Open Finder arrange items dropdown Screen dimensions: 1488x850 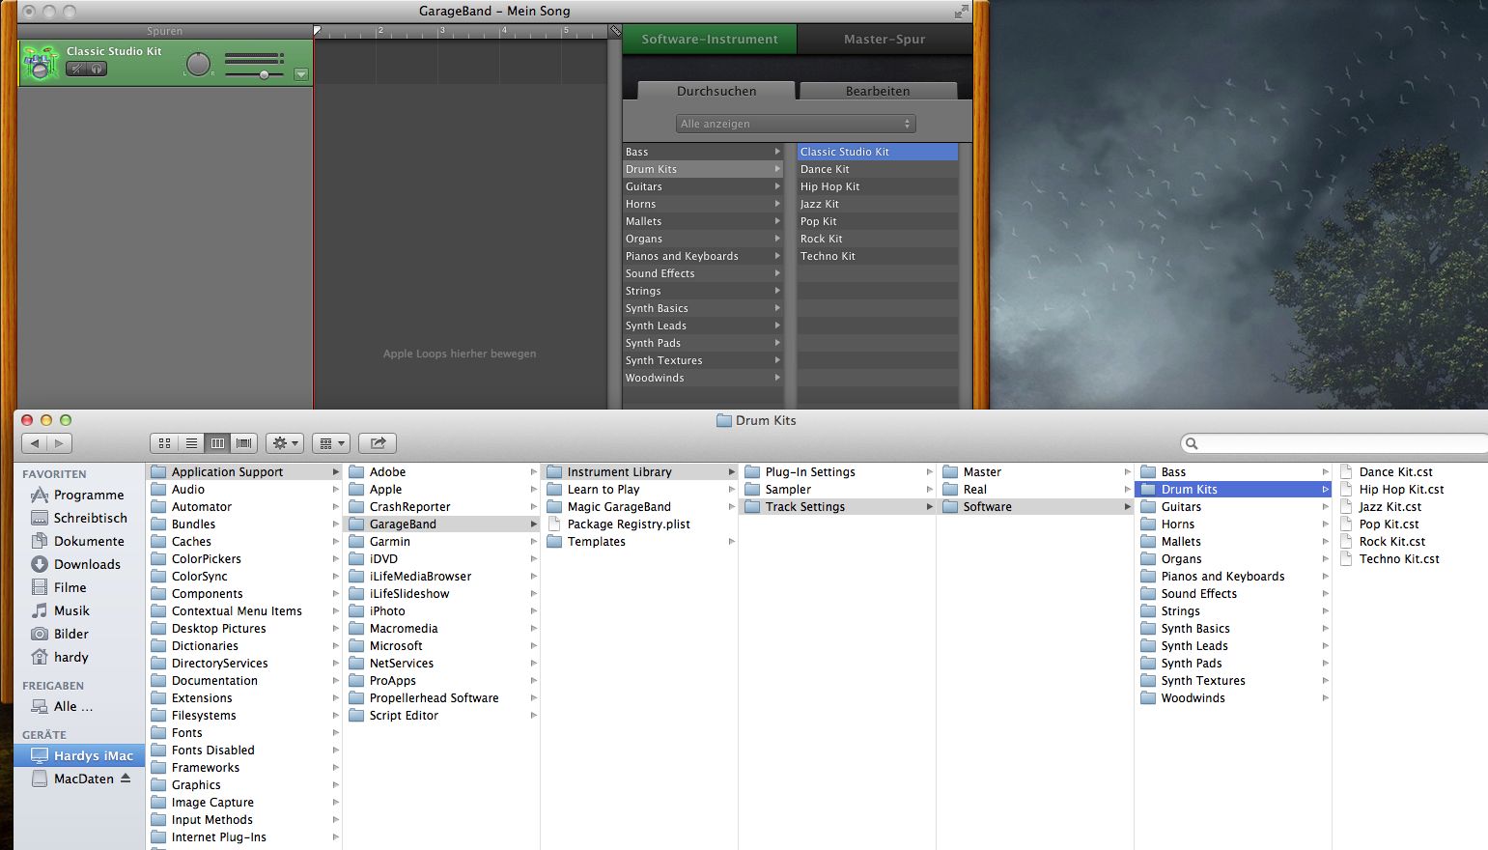point(331,443)
